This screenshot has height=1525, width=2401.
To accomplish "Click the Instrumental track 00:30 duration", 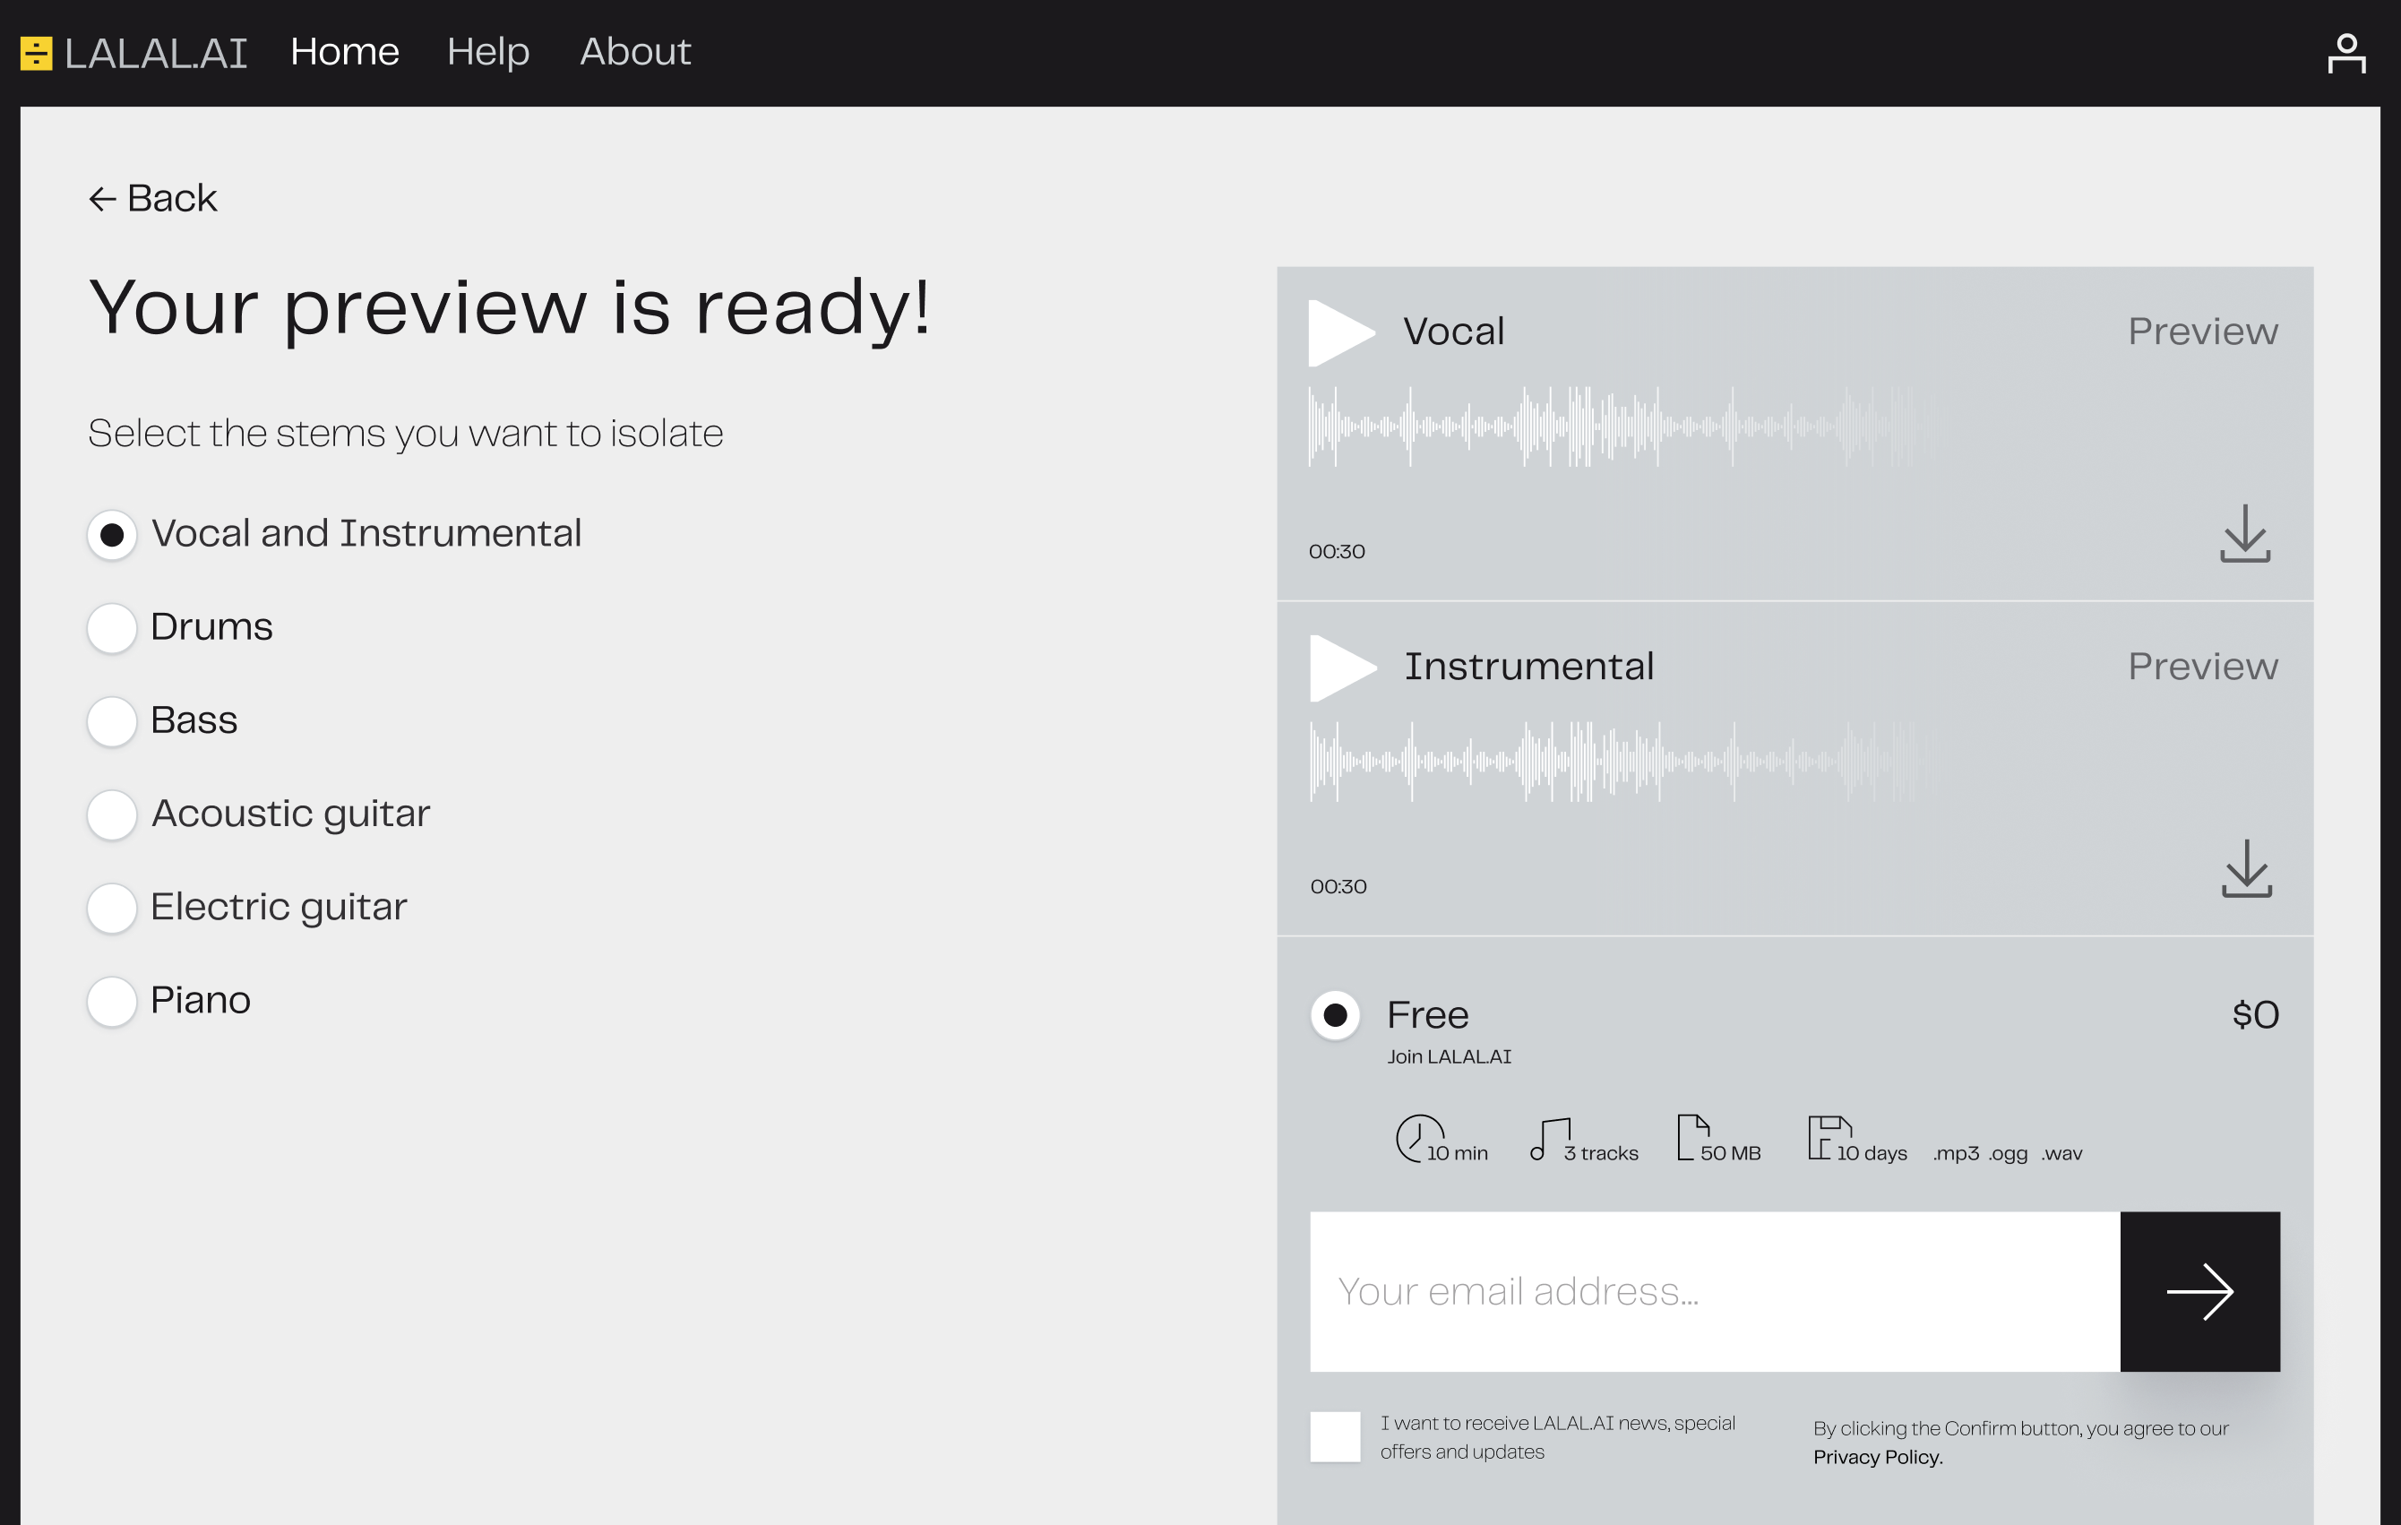I will coord(1338,887).
